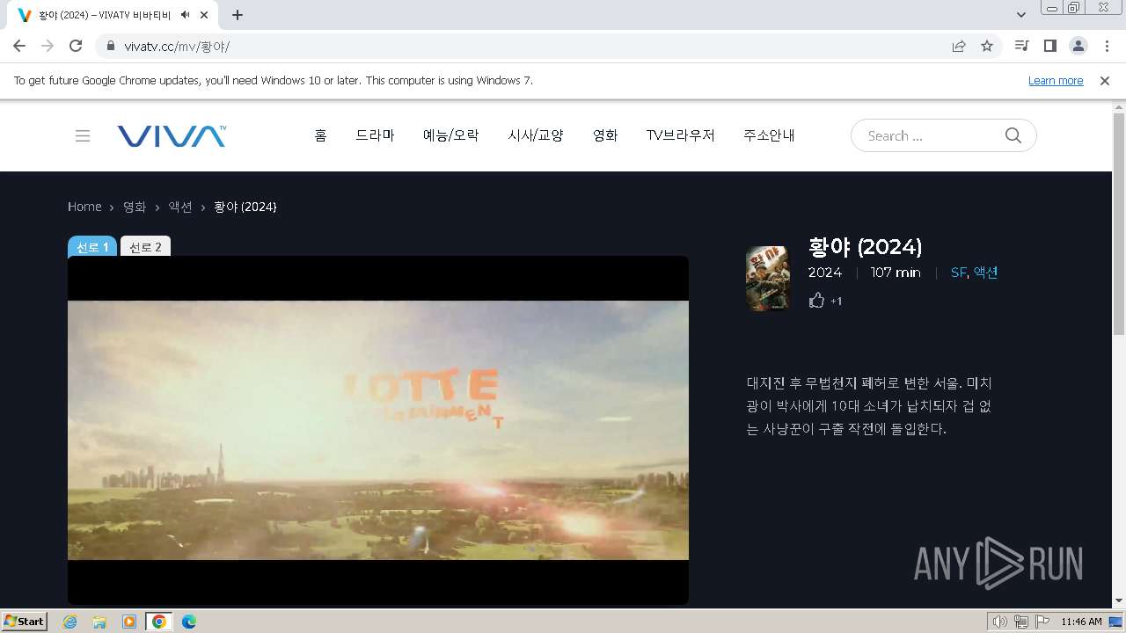Select the 선로 1 source tab
This screenshot has width=1126, height=633.
[x=92, y=247]
